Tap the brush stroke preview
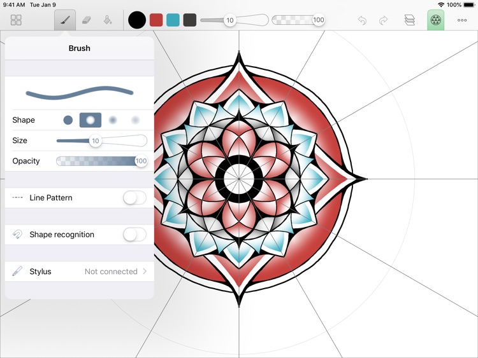Screen dimensions: 478x358 80,93
